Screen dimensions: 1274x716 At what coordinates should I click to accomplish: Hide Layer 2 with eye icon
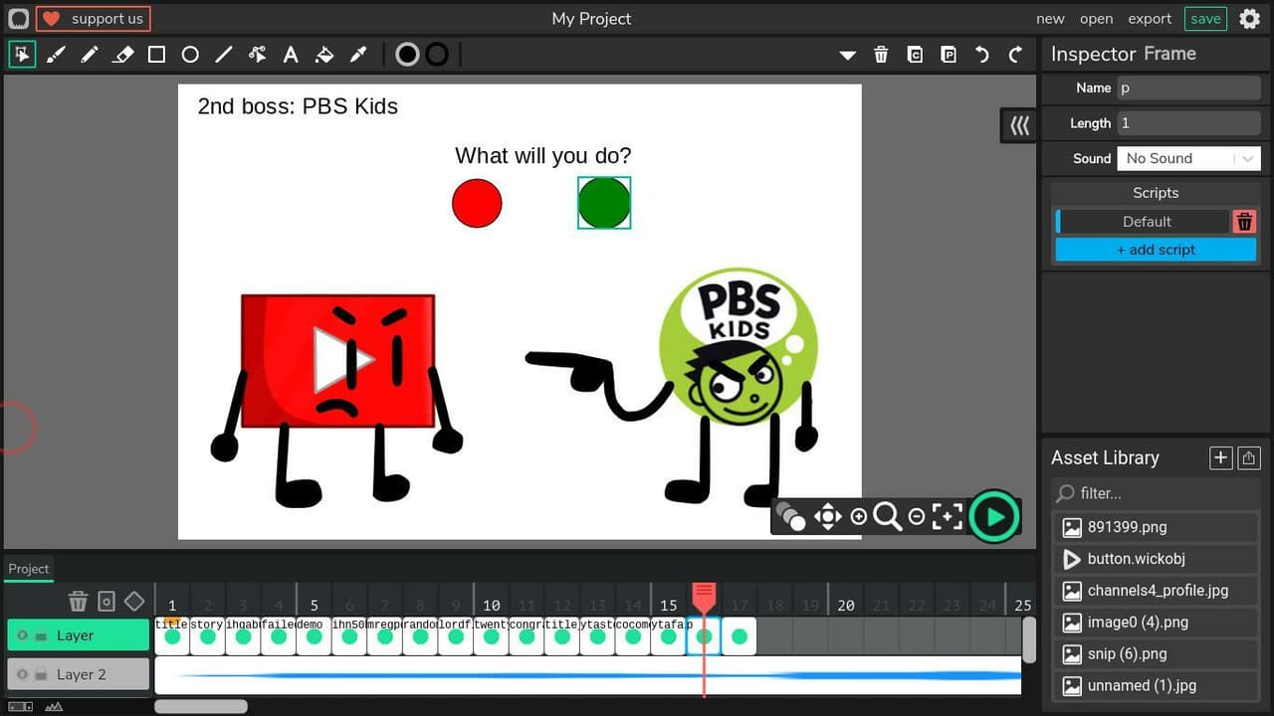22,674
